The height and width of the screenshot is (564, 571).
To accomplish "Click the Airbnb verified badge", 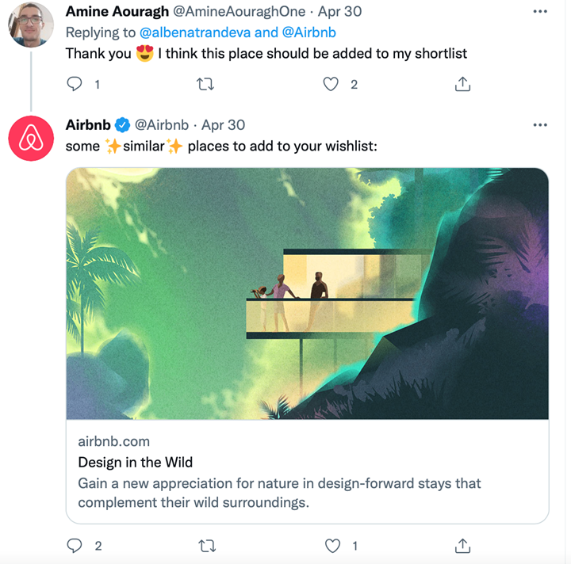I will coord(123,125).
